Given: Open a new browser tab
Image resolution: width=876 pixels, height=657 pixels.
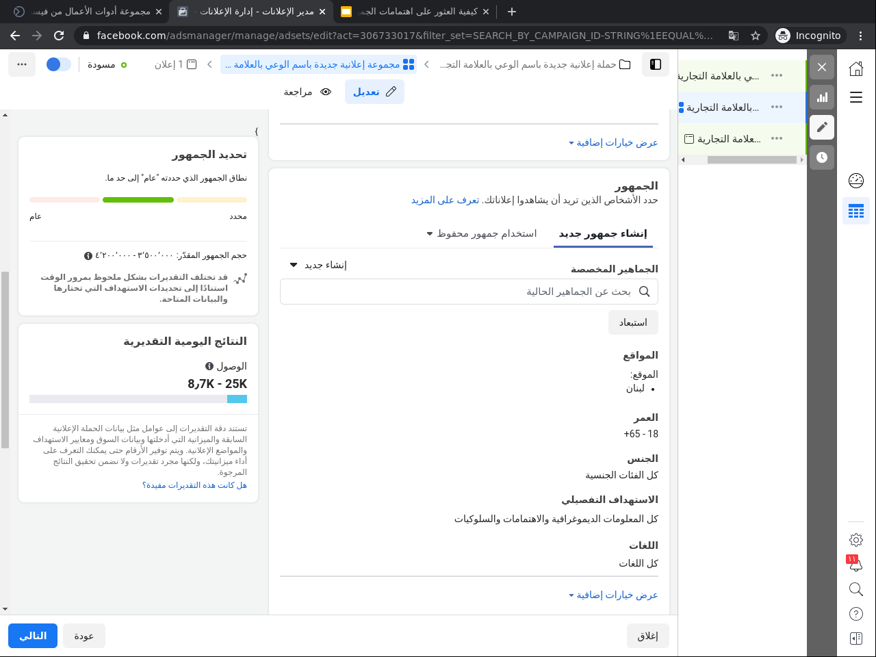Looking at the screenshot, I should (512, 12).
